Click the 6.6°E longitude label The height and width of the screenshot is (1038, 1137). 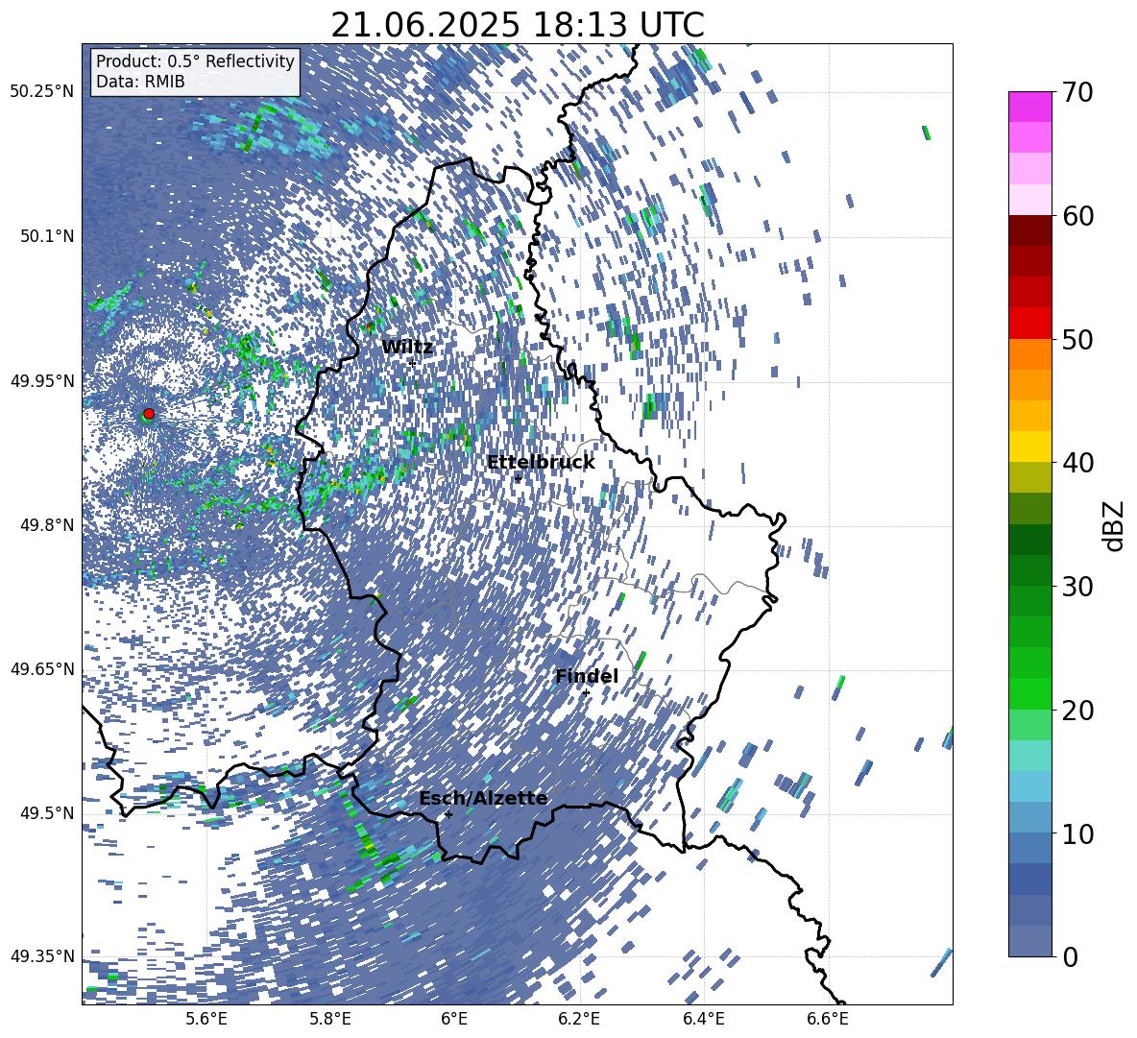pyautogui.click(x=828, y=1019)
